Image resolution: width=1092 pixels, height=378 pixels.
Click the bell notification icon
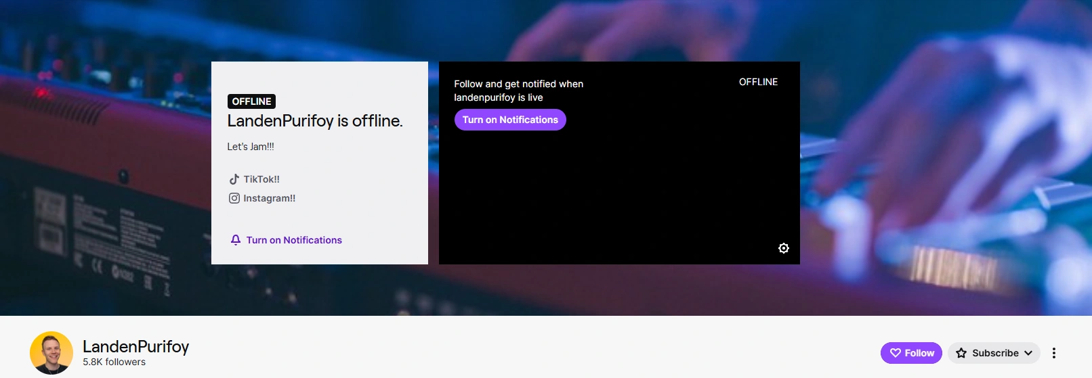coord(236,240)
